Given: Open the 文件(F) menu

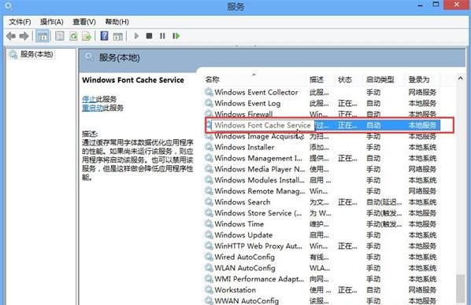Looking at the screenshot, I should point(20,22).
